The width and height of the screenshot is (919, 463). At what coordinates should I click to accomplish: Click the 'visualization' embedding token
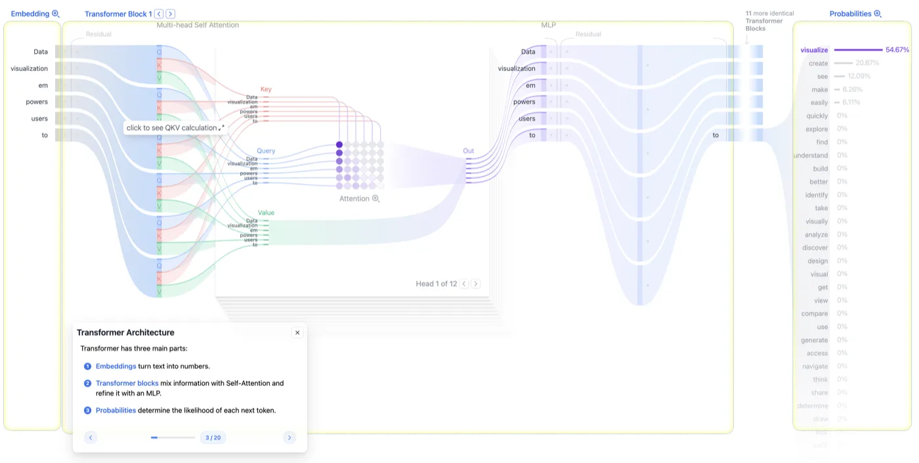[30, 68]
